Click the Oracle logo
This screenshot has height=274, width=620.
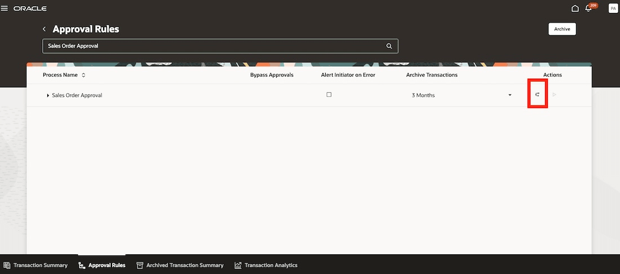(30, 8)
